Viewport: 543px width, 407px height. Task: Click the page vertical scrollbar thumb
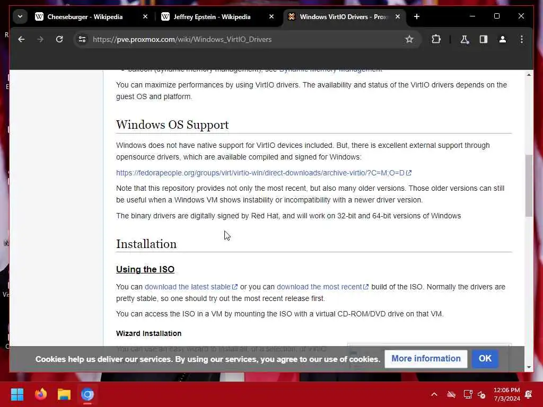[x=529, y=185]
